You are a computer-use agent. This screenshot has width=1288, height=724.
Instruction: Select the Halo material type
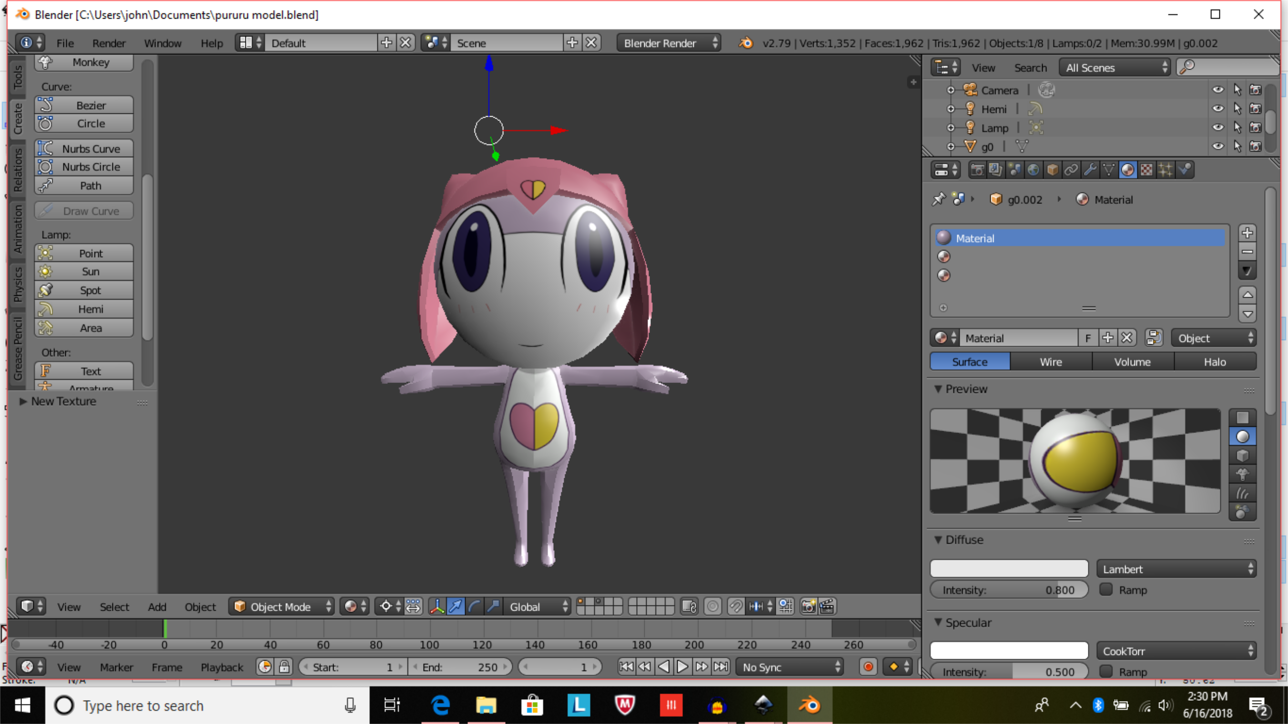click(x=1215, y=362)
